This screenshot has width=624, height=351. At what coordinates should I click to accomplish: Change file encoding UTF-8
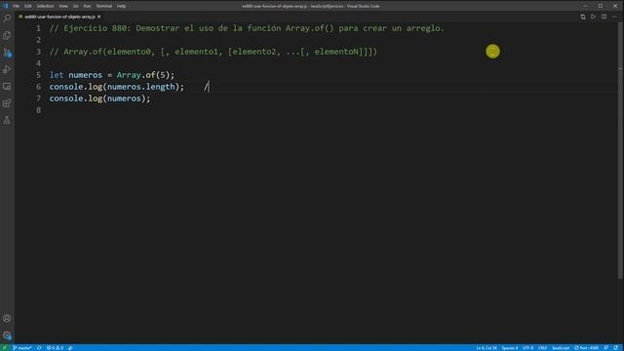527,348
